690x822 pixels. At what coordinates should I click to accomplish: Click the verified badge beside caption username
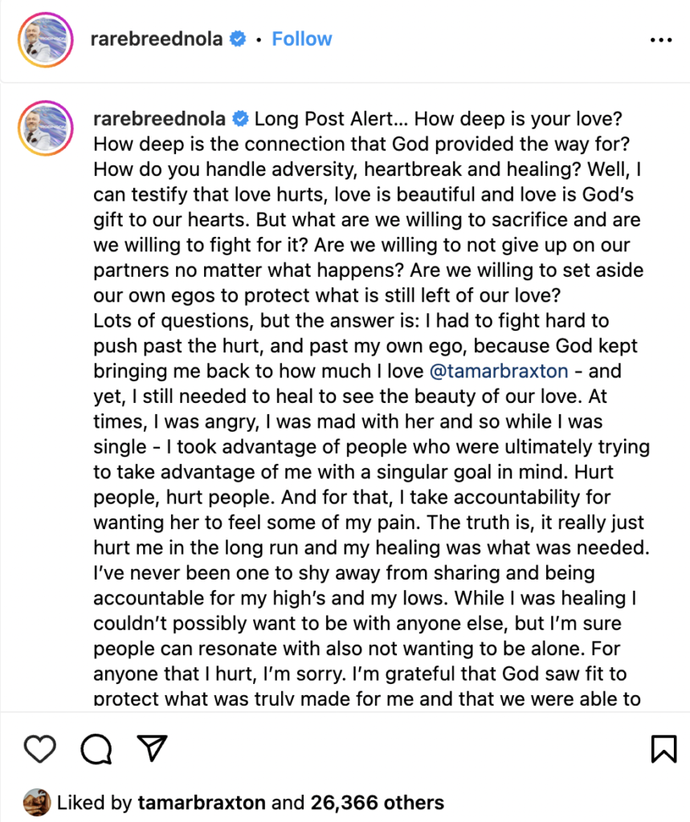click(x=240, y=120)
